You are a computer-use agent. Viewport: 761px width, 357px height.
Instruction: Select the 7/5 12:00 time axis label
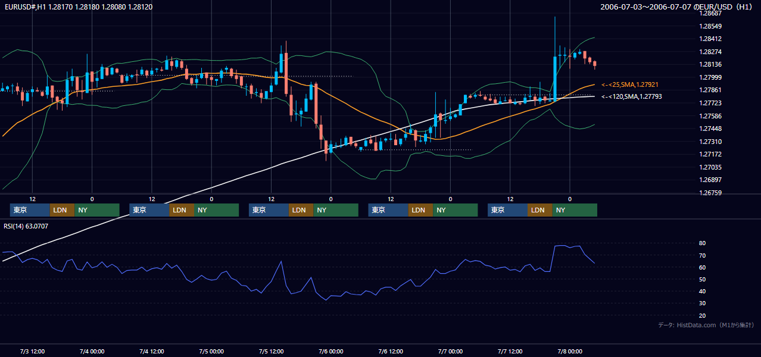271,351
